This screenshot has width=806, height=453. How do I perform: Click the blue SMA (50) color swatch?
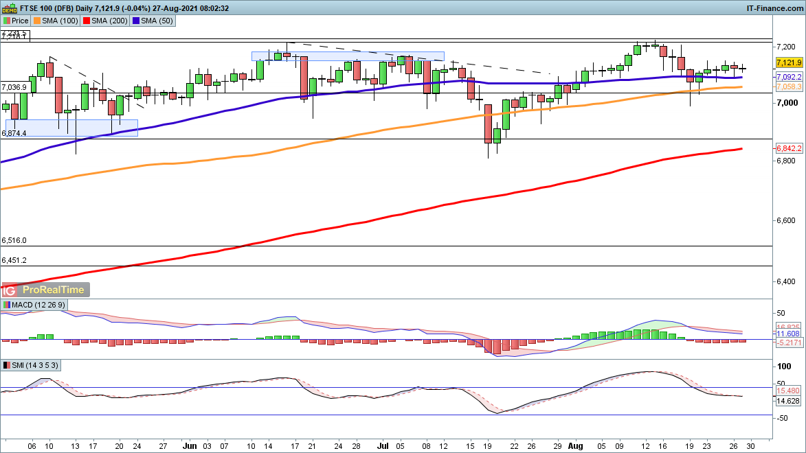tap(135, 21)
